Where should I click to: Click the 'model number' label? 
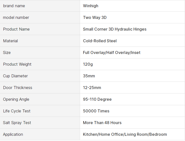pyautogui.click(x=16, y=17)
